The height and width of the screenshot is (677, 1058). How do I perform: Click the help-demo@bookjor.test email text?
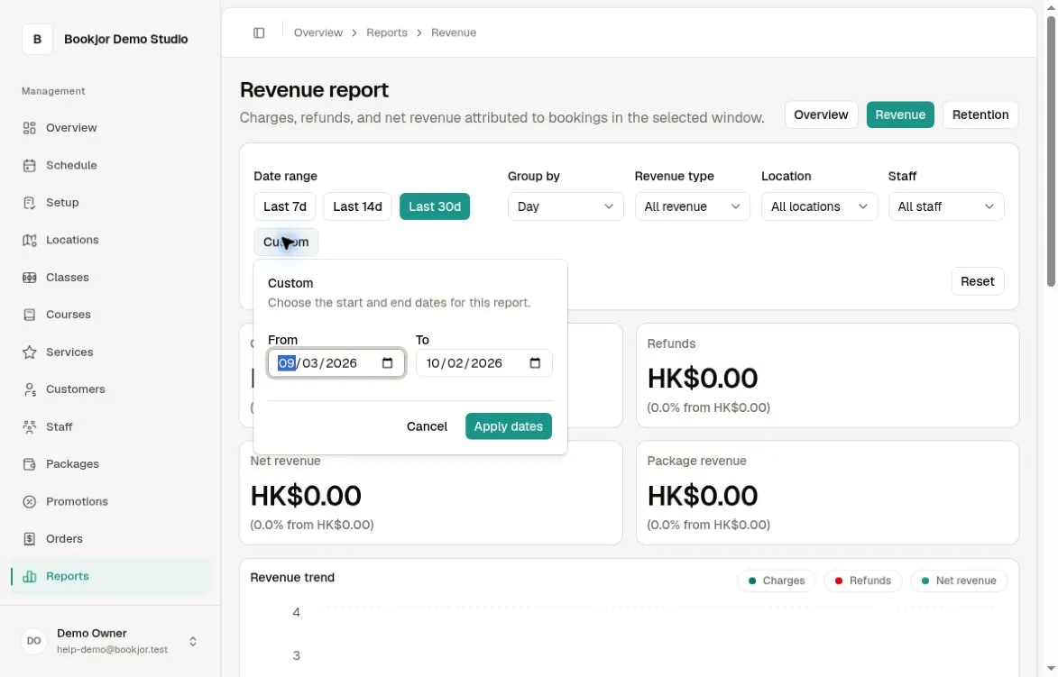tap(112, 649)
